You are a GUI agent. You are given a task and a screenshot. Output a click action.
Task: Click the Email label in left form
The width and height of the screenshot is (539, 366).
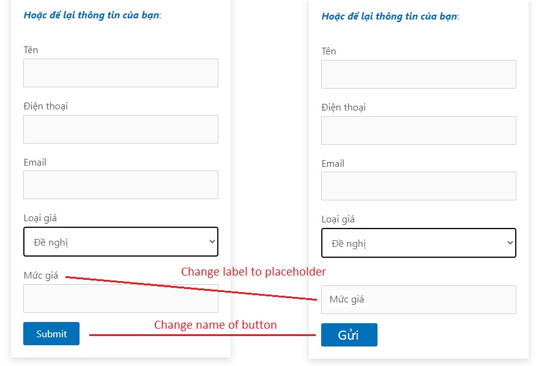[x=35, y=163]
